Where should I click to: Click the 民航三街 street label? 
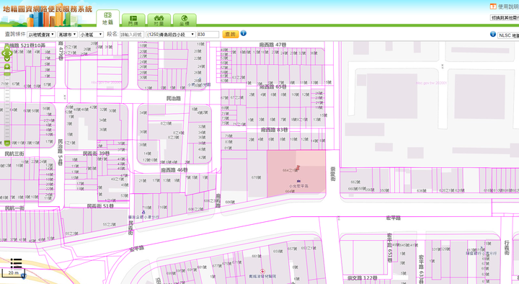point(14,154)
